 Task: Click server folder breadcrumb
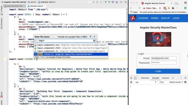click(x=32, y=2)
